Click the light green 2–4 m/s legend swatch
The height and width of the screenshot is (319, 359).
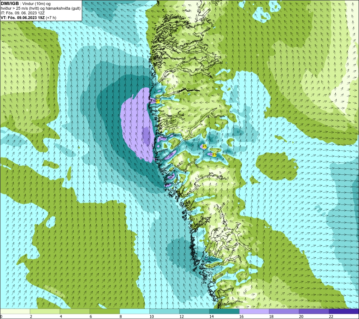pyautogui.click(x=45, y=311)
